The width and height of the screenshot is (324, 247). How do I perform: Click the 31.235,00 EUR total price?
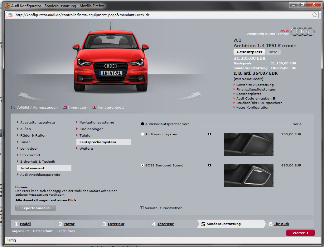tap(249, 58)
